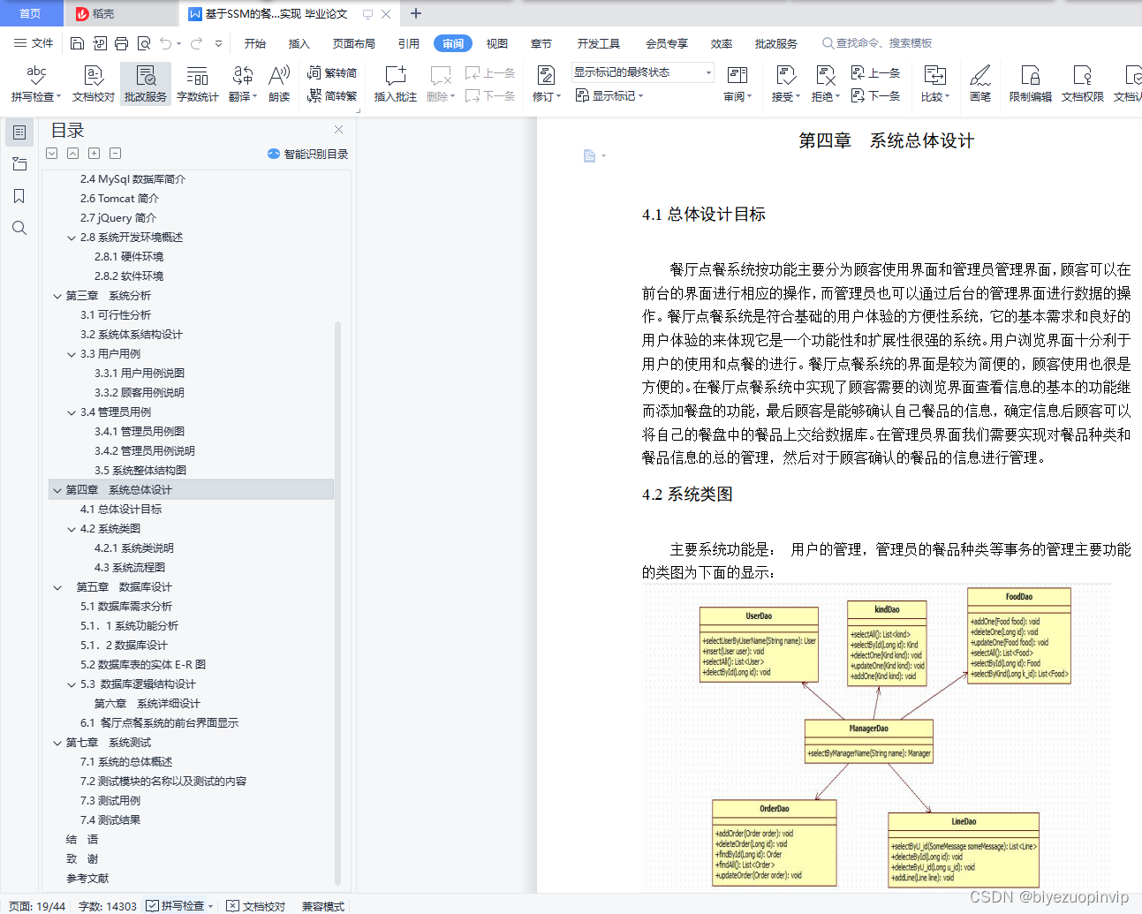
Task: Go to 下一条 next revision
Action: [875, 95]
